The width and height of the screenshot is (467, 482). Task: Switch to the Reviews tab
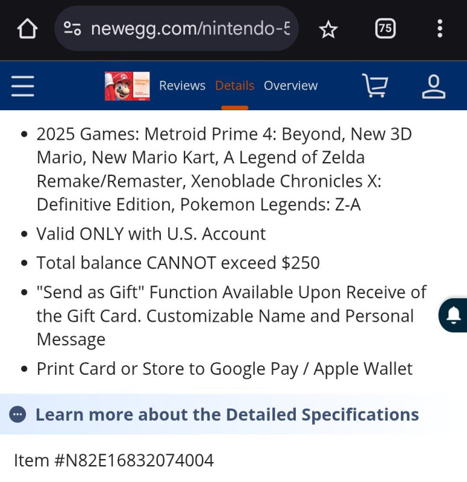click(182, 86)
